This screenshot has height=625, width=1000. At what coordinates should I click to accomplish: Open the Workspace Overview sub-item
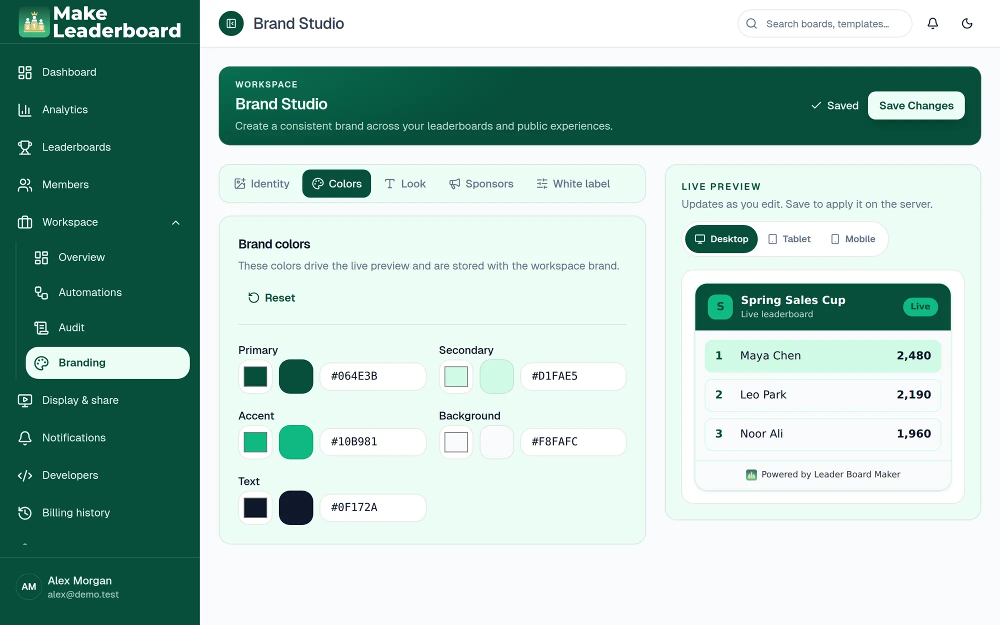[x=107, y=257]
